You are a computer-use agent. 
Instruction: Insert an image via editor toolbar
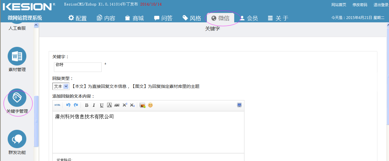click(142, 105)
